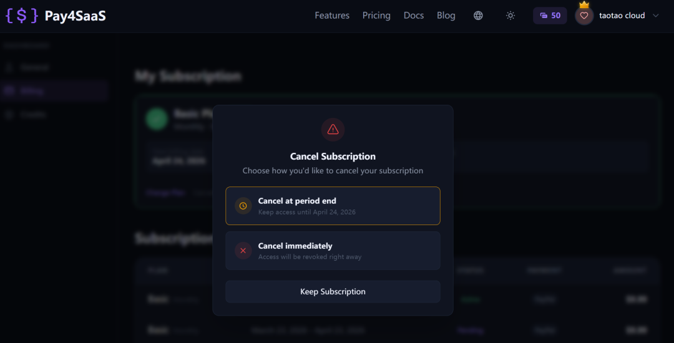Click the credits coin icon beside 50
The image size is (674, 343).
(544, 16)
